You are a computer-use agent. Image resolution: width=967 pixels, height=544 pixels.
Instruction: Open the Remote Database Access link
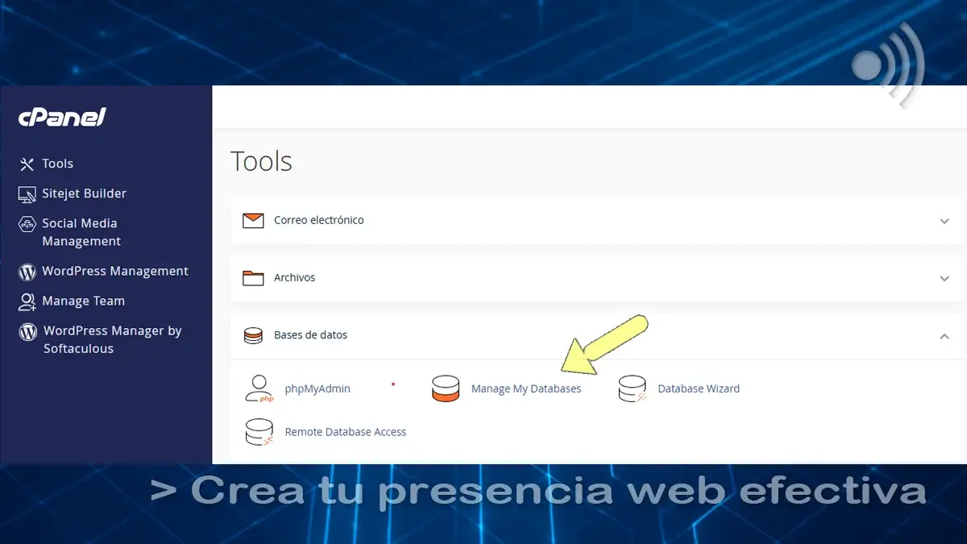pos(346,432)
